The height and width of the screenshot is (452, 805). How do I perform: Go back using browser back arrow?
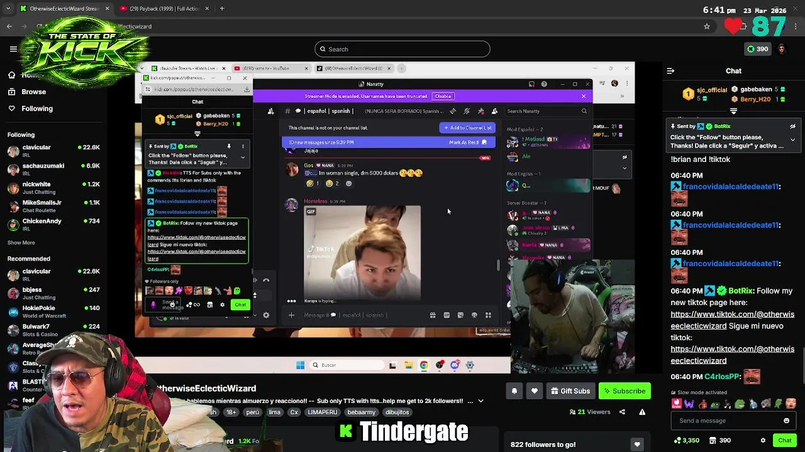pyautogui.click(x=9, y=26)
